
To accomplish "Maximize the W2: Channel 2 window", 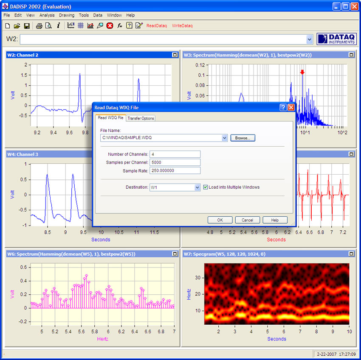I will [x=175, y=55].
